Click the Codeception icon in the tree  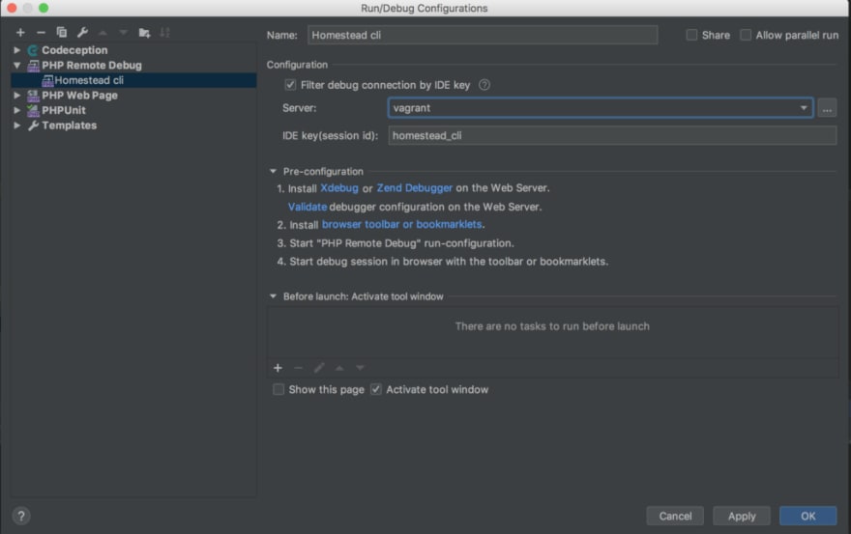point(33,50)
